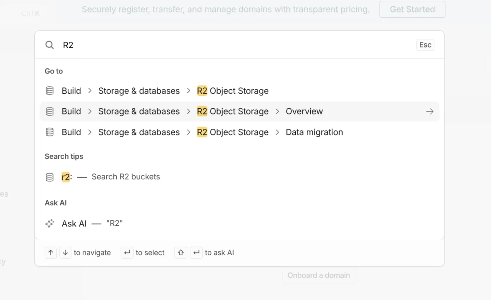Click the right-arrow on the highlighted Overview row

tap(430, 111)
